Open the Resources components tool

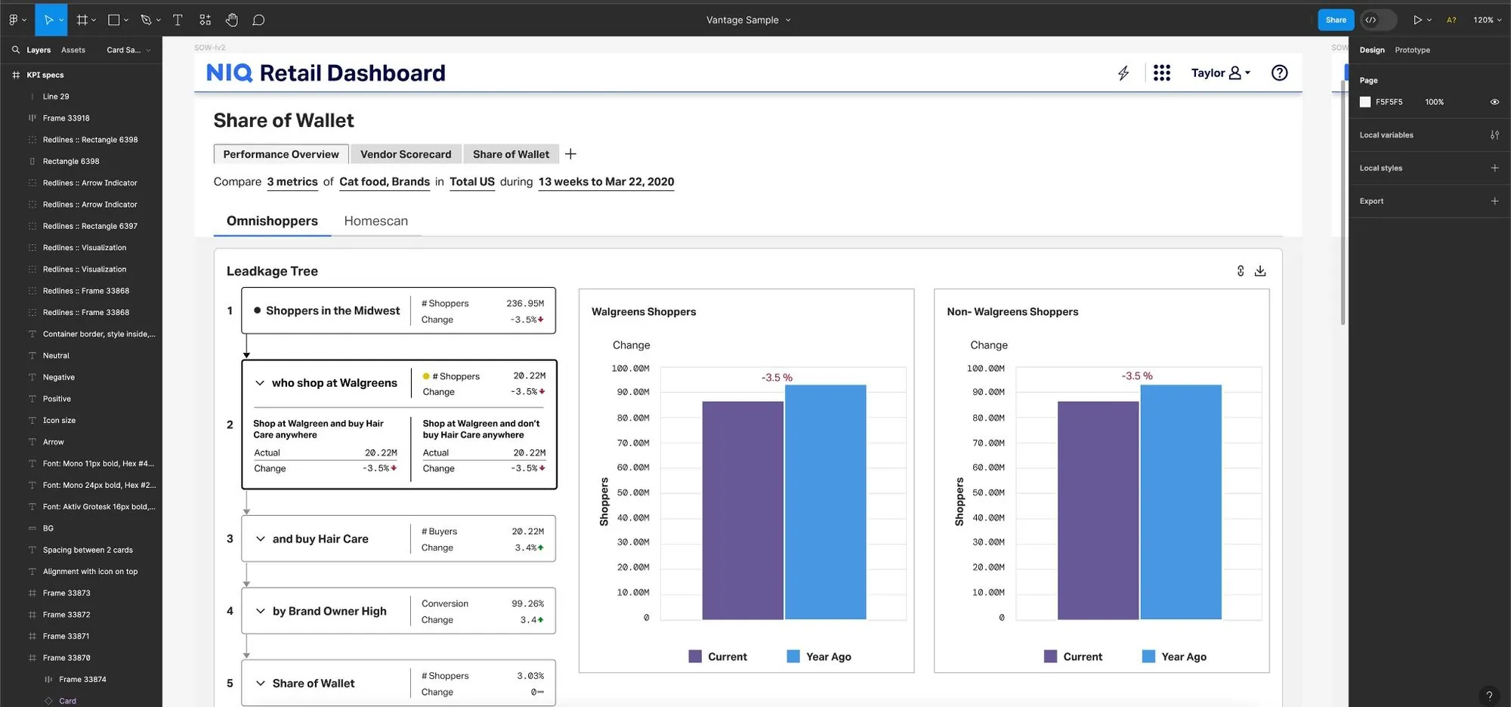point(205,20)
